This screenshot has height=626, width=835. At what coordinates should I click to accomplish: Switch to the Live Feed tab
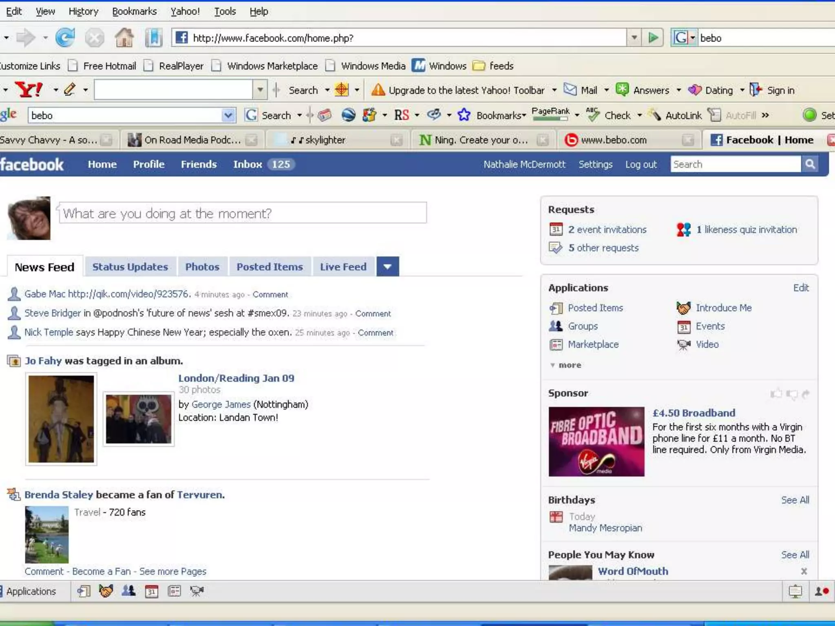[343, 267]
